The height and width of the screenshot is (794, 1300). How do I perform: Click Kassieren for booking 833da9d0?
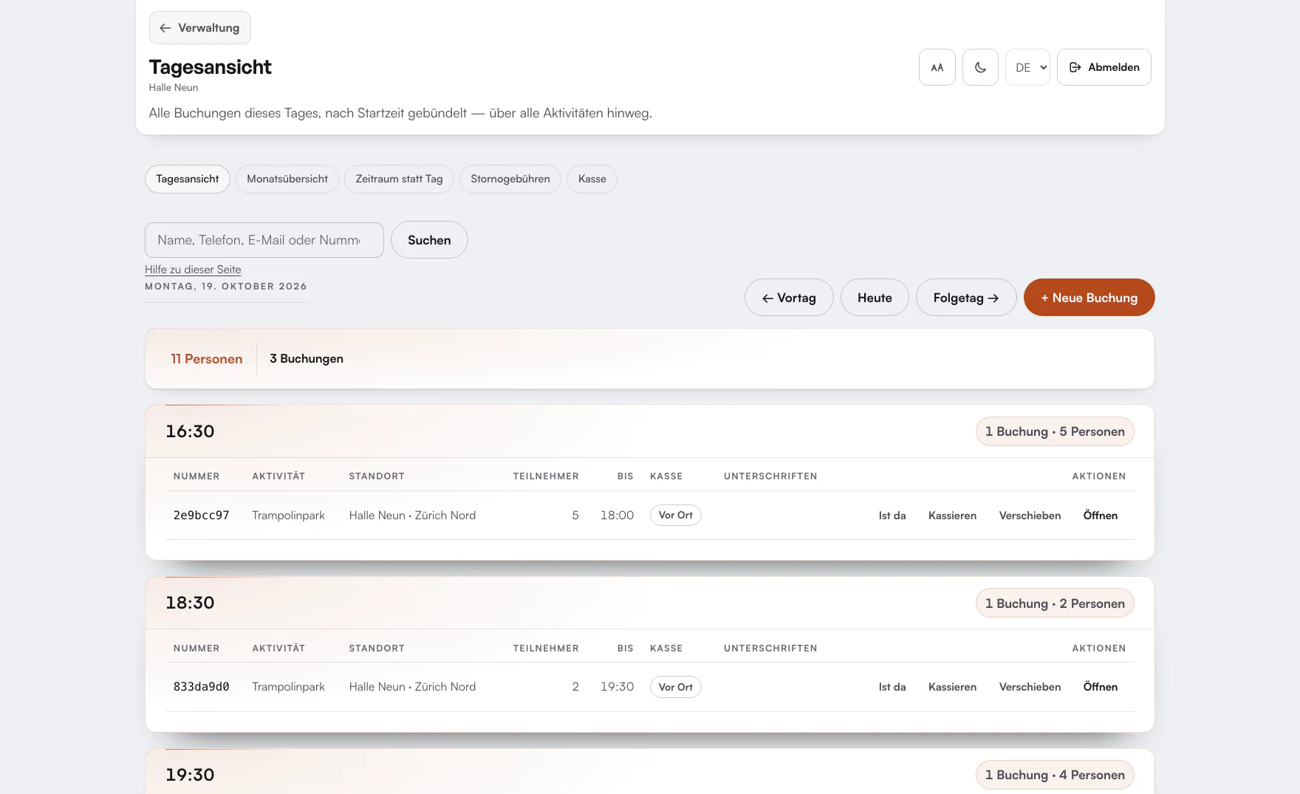pos(952,687)
